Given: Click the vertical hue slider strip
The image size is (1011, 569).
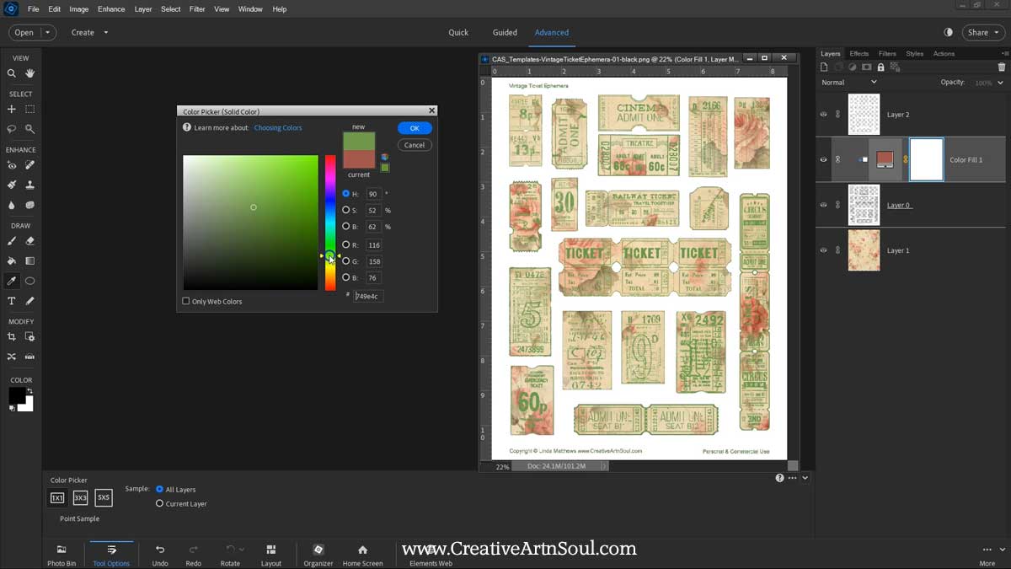Looking at the screenshot, I should pyautogui.click(x=330, y=223).
